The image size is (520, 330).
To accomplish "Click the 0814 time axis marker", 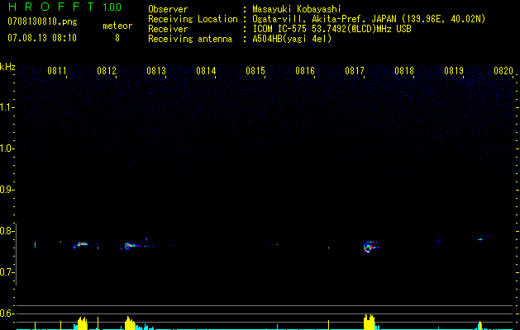I will [x=206, y=70].
